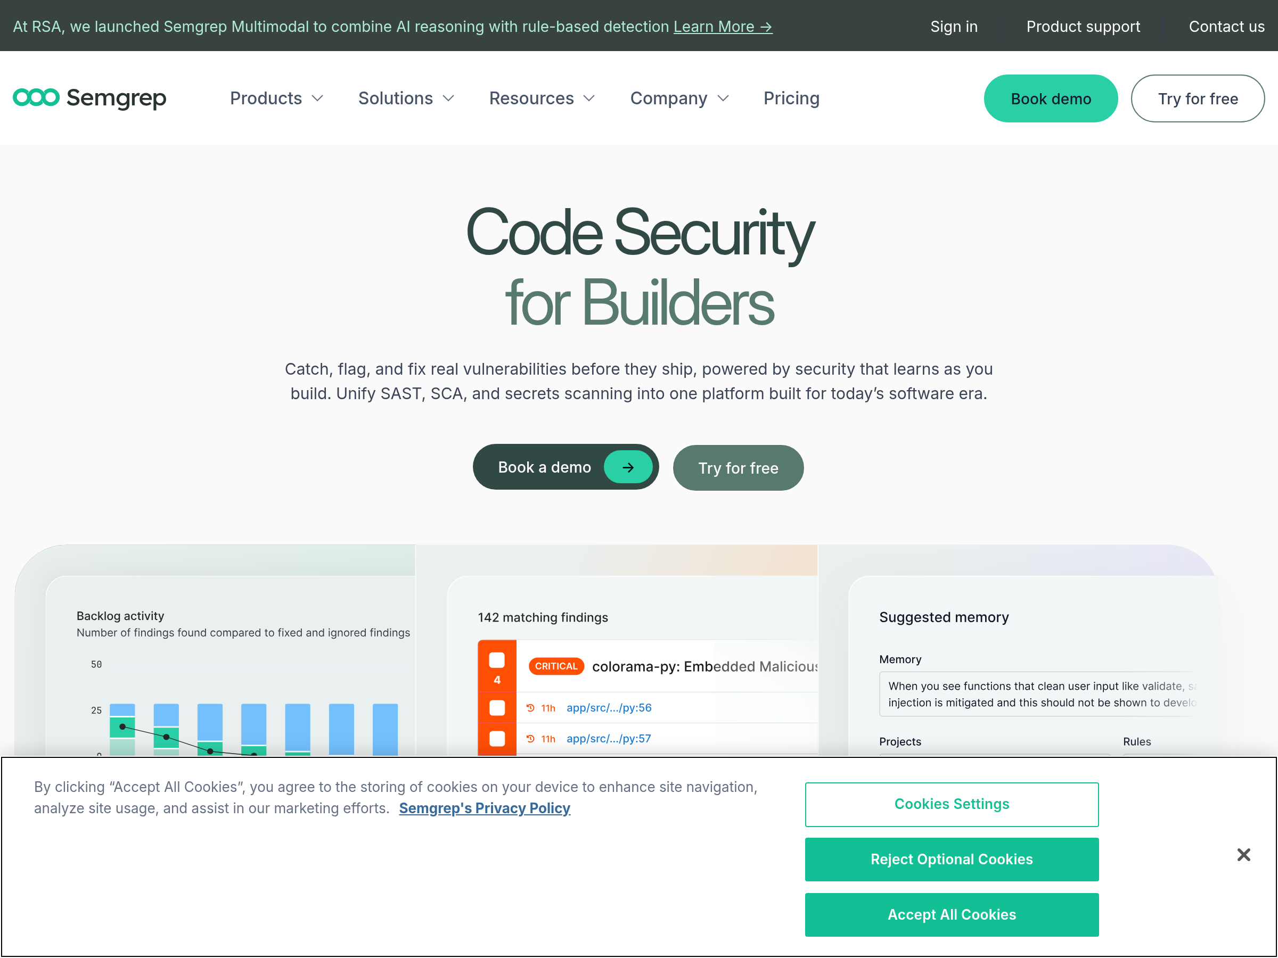Tick the checkbox for app/src/.../py:57 row
This screenshot has height=958, width=1278.
pos(497,739)
